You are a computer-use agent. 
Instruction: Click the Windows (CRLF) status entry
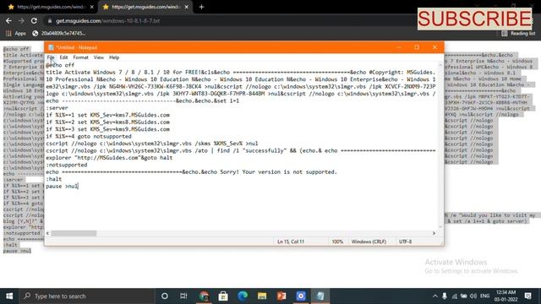[369, 242]
